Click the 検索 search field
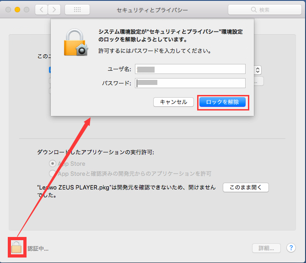The height and width of the screenshot is (263, 306). click(265, 10)
